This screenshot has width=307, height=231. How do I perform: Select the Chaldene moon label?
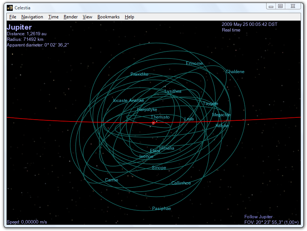click(x=235, y=72)
